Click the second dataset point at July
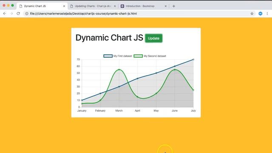This screenshot has width=272, height=153. [x=193, y=90]
